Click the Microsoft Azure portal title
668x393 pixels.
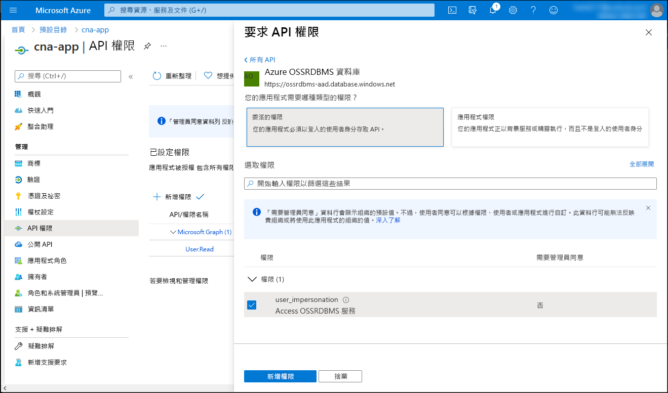63,10
